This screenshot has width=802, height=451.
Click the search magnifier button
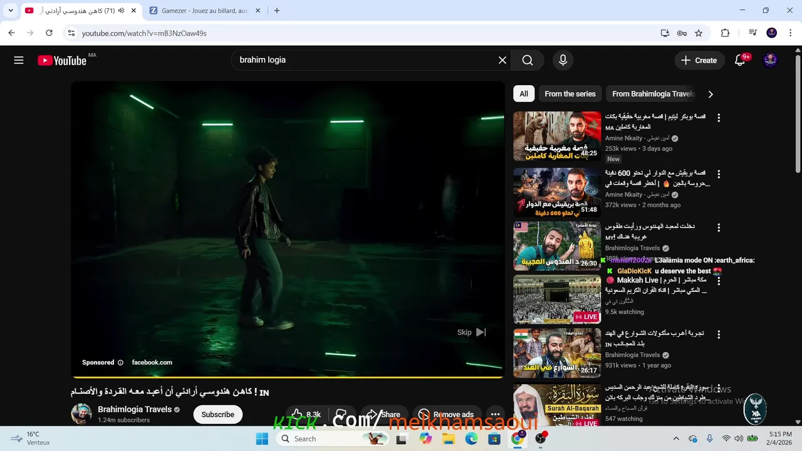(528, 60)
